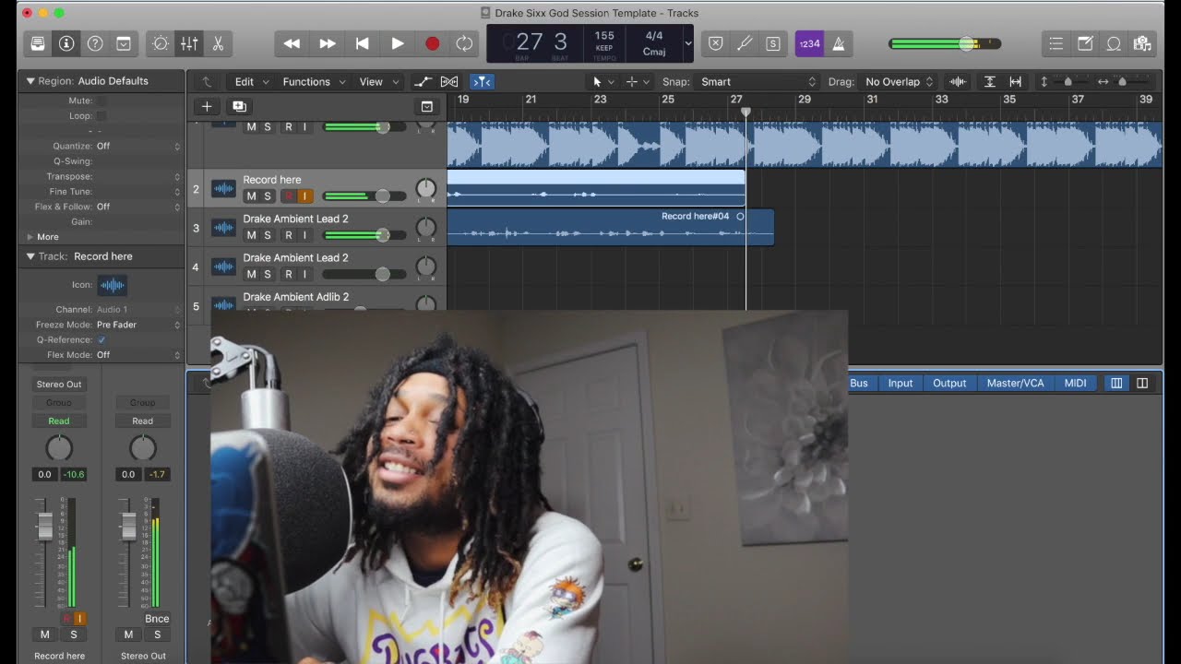Open the Freeze Mode Pre Fader dropdown
The image size is (1181, 664).
pos(138,325)
